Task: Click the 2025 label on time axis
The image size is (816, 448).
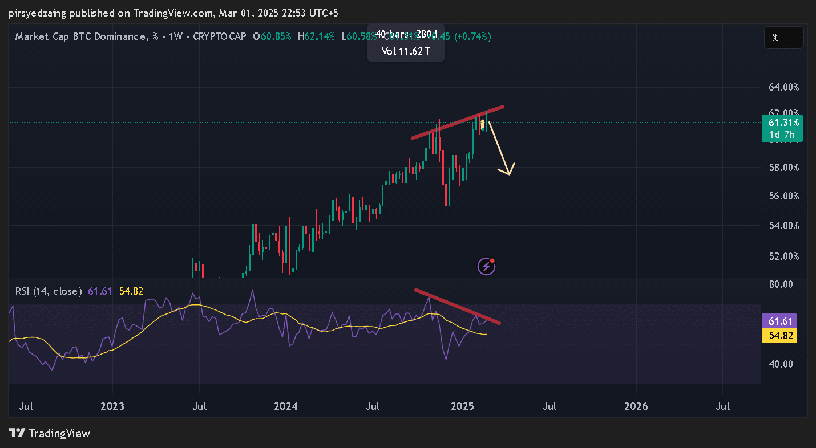Action: pos(462,406)
